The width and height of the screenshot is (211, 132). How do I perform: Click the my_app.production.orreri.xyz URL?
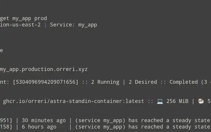pos(44,69)
